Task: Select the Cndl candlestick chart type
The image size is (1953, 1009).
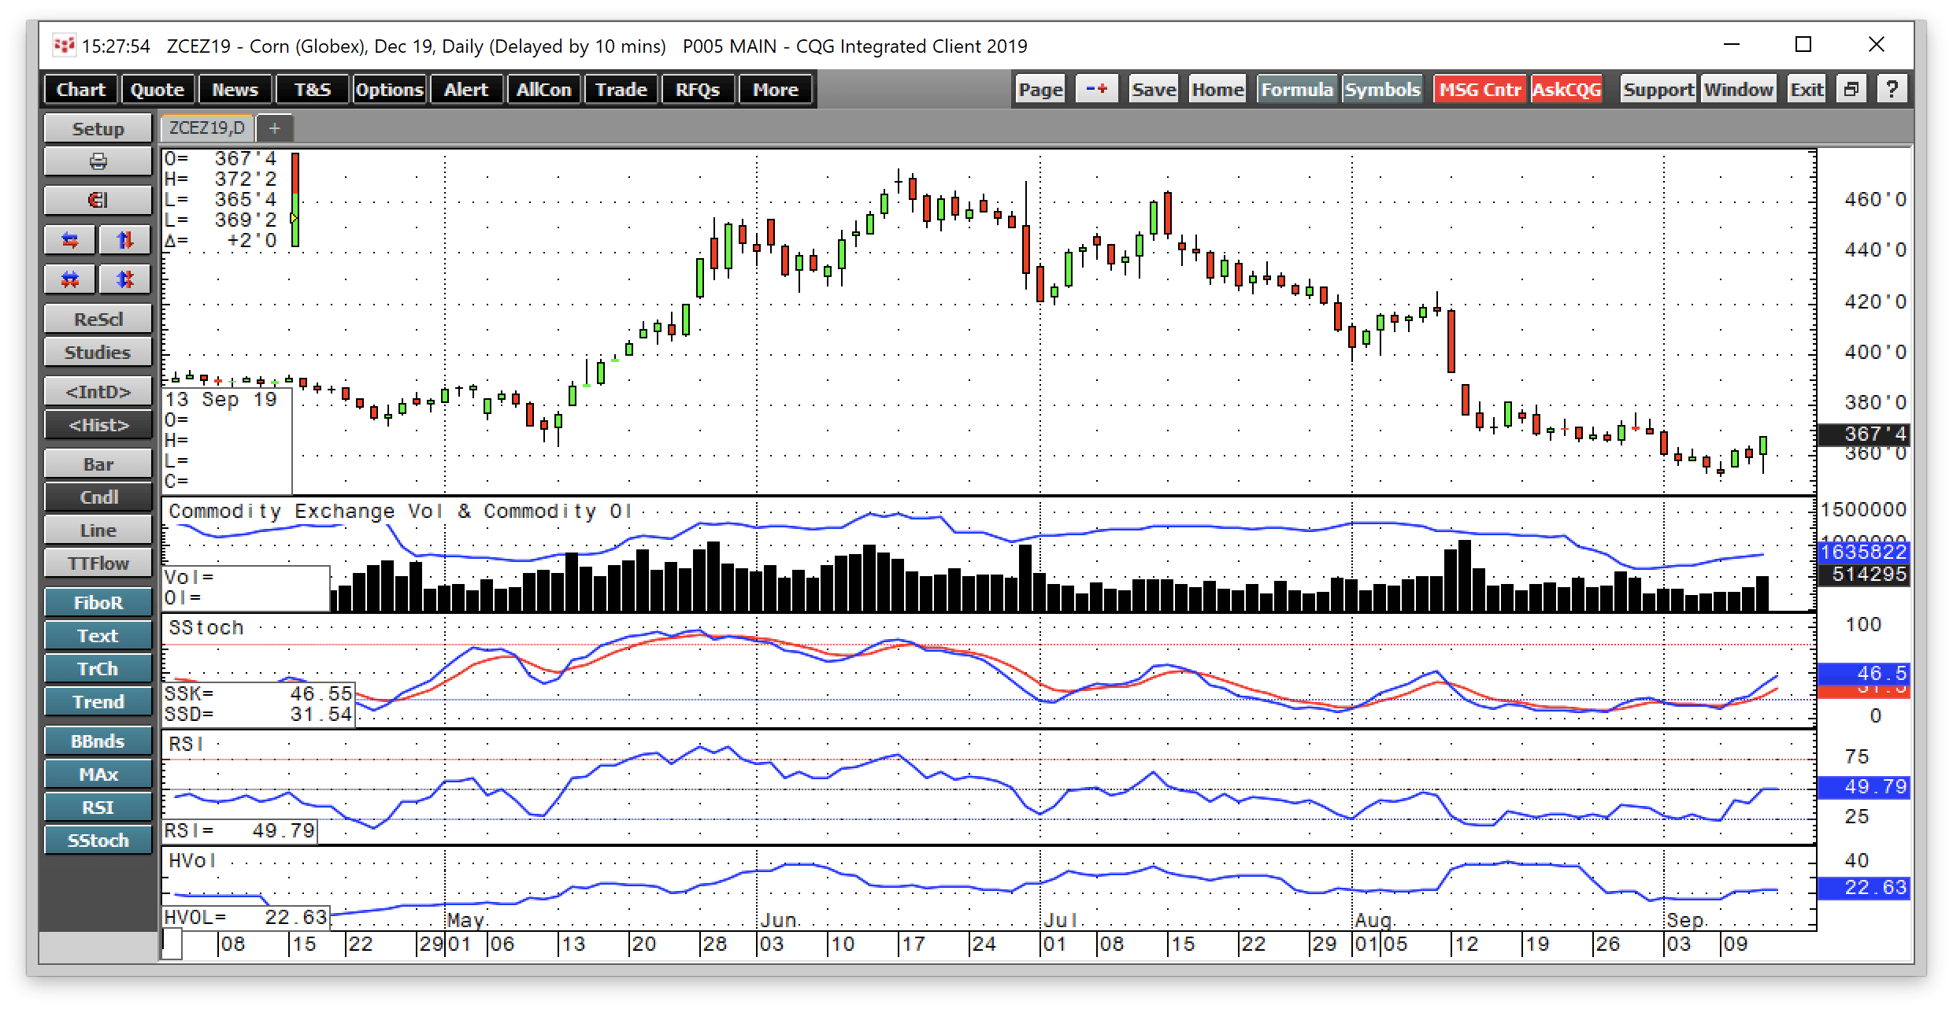Action: click(x=98, y=497)
